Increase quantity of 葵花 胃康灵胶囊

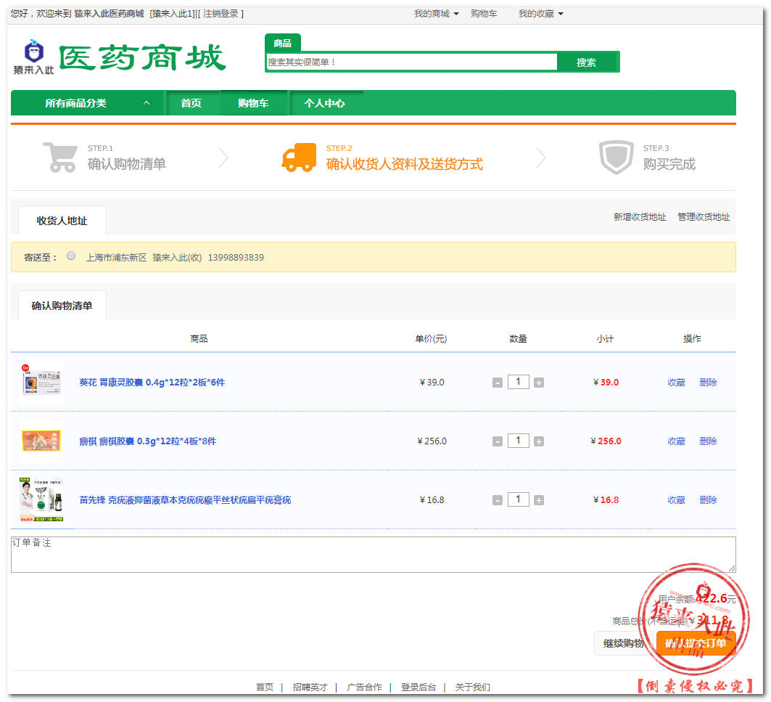539,383
